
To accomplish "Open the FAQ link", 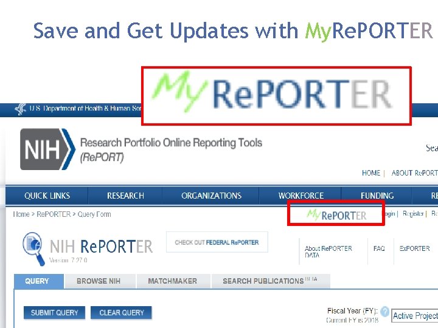I will tap(379, 248).
